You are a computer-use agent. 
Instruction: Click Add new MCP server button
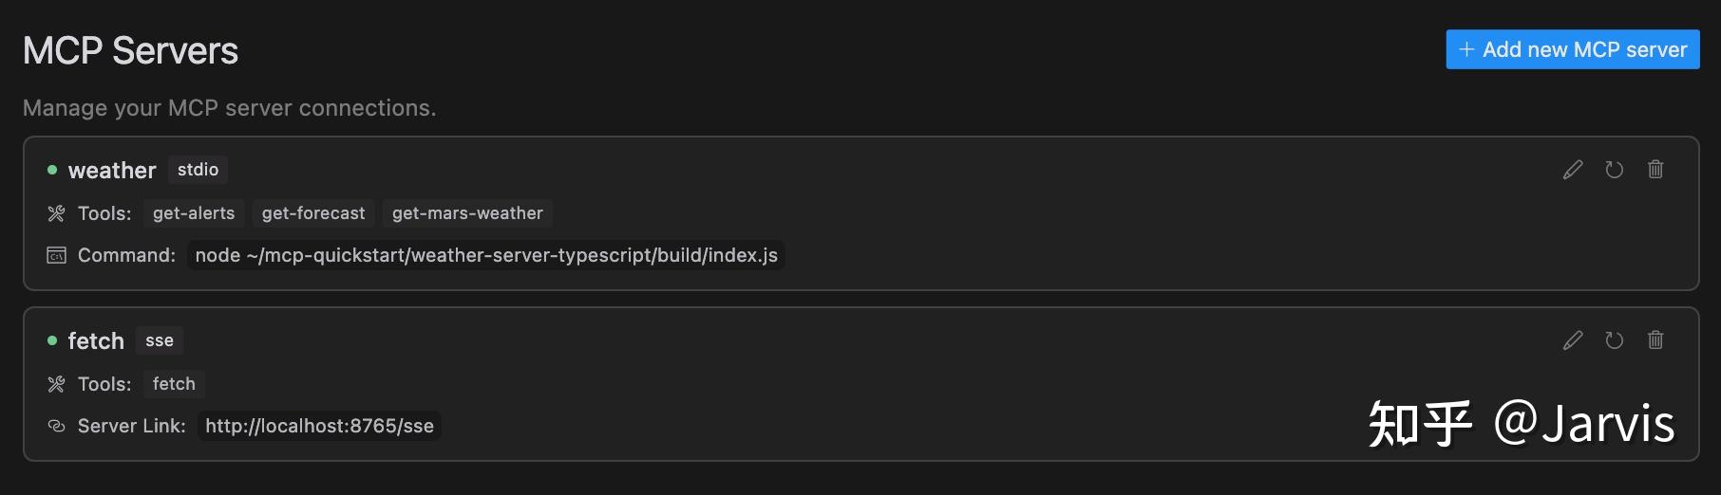click(1572, 49)
